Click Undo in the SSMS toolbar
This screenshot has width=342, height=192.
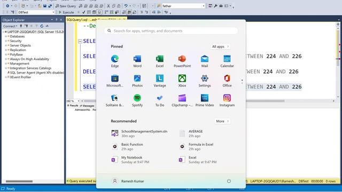pyautogui.click(x=126, y=6)
